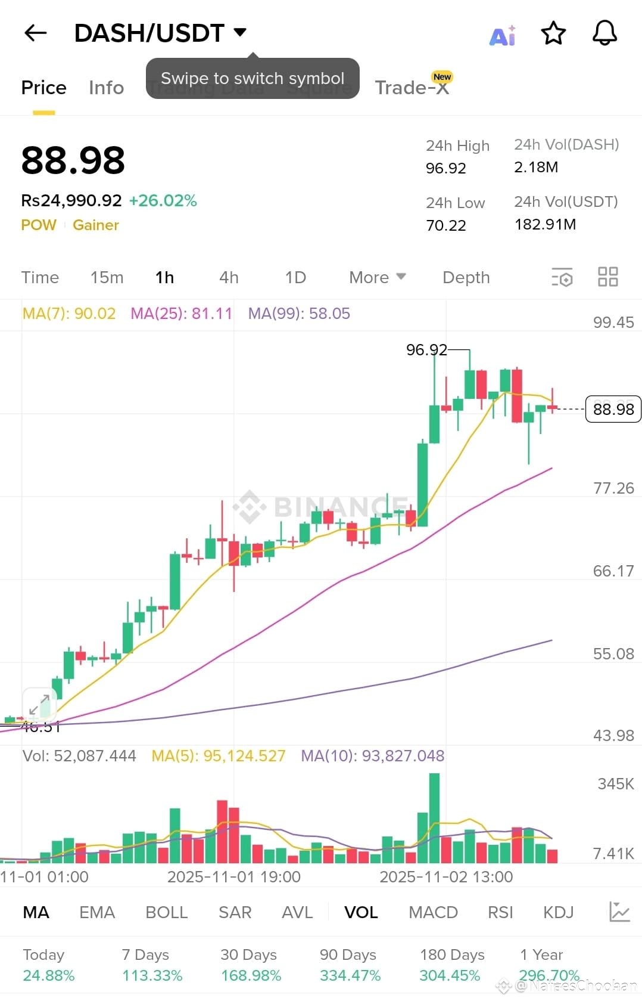Tap the Vol: 52,087.444 label

point(79,756)
